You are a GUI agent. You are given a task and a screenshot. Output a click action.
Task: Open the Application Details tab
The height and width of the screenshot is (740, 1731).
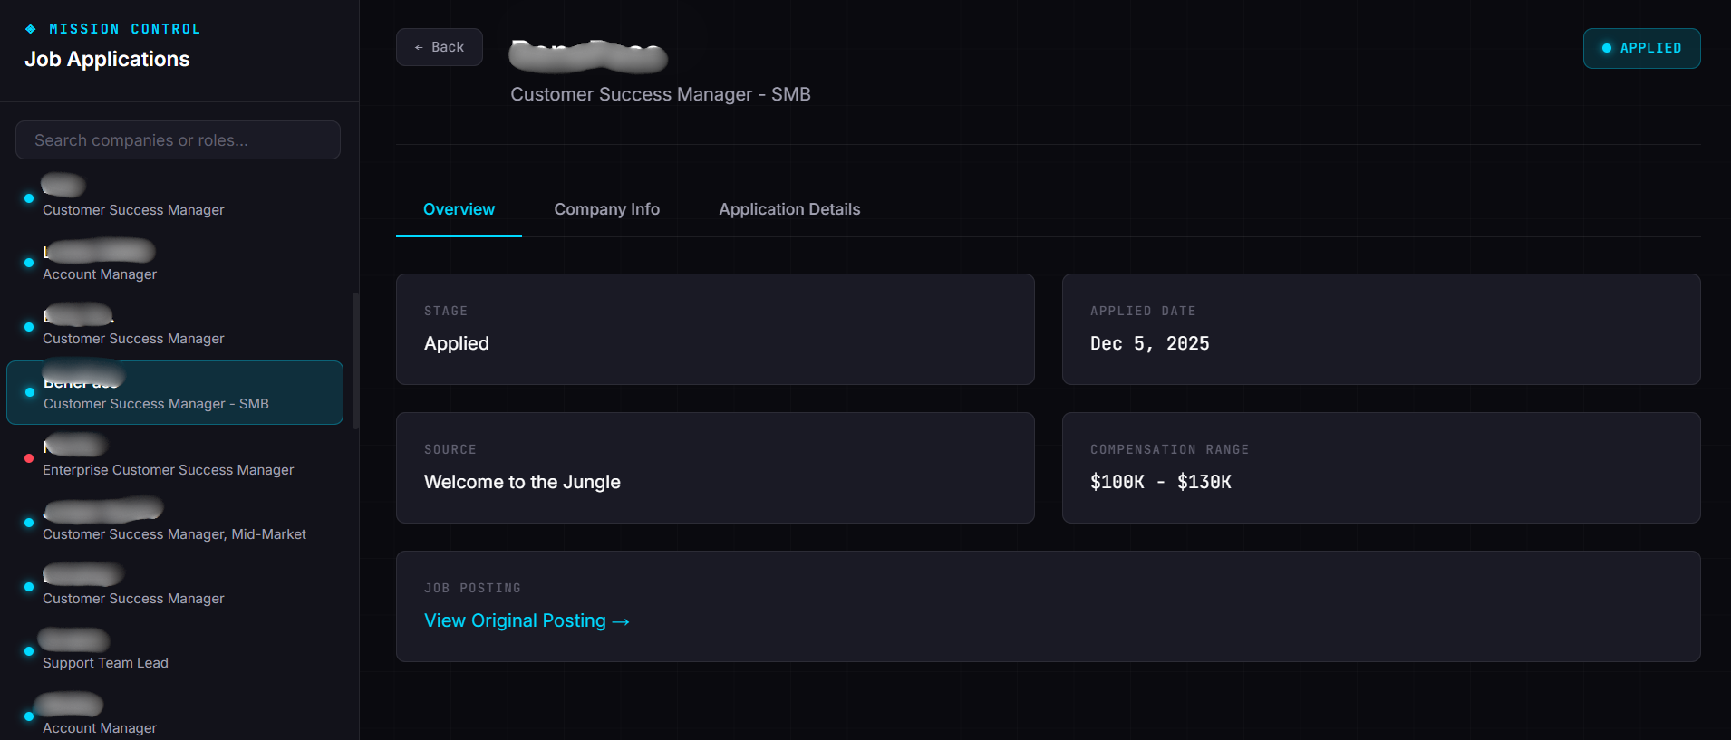(788, 209)
